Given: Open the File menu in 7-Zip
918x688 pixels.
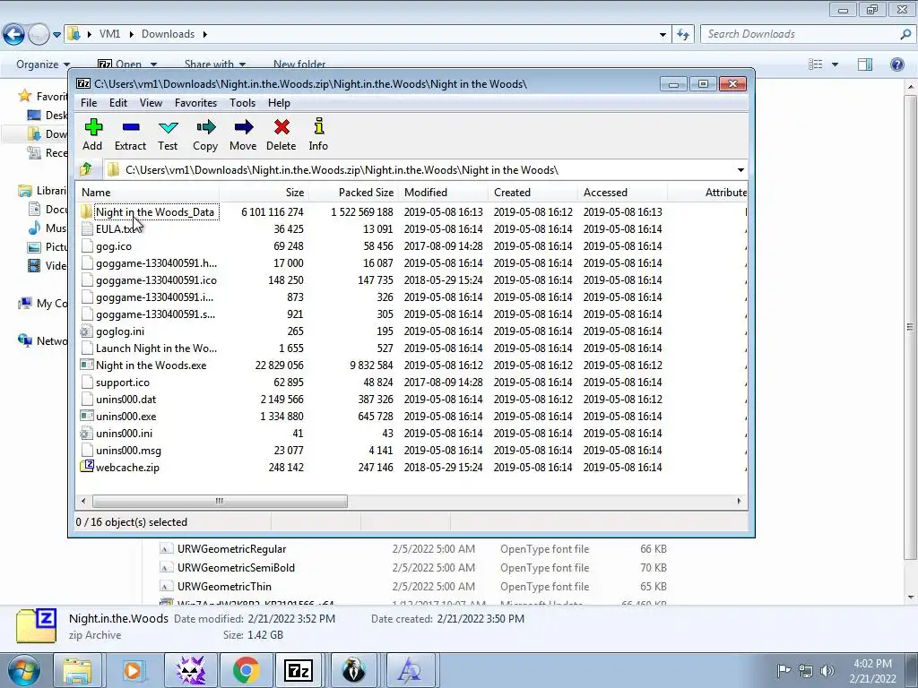Looking at the screenshot, I should [x=89, y=103].
